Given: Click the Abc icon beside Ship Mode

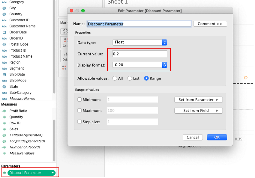Looking at the screenshot, I should (x=4, y=81).
